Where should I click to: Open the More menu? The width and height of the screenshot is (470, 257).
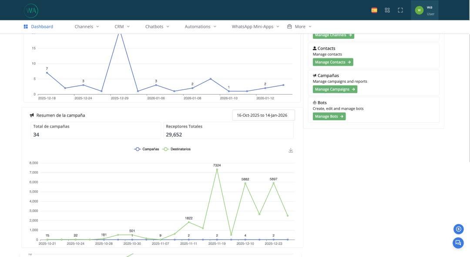[x=299, y=27]
